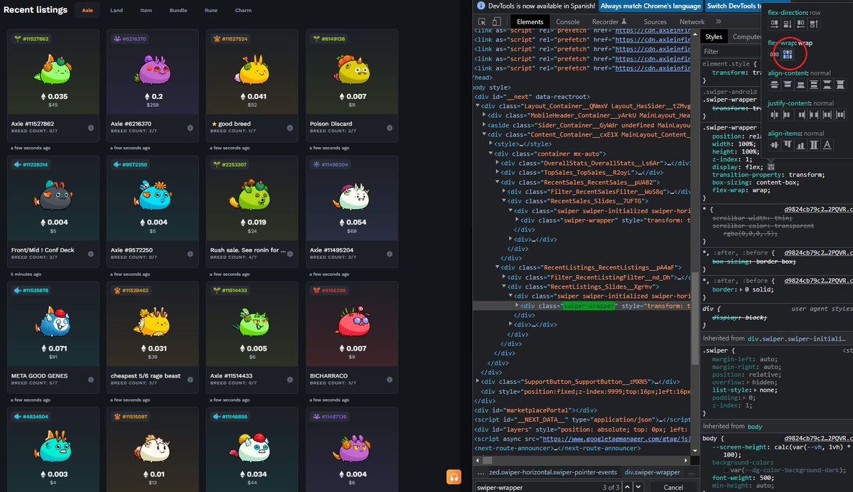Select flex-wrap wrap icon
The height and width of the screenshot is (492, 853).
(787, 54)
